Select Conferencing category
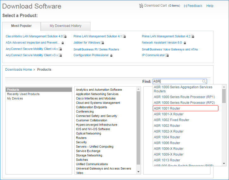The height and width of the screenshot is (180, 229). pos(85,112)
